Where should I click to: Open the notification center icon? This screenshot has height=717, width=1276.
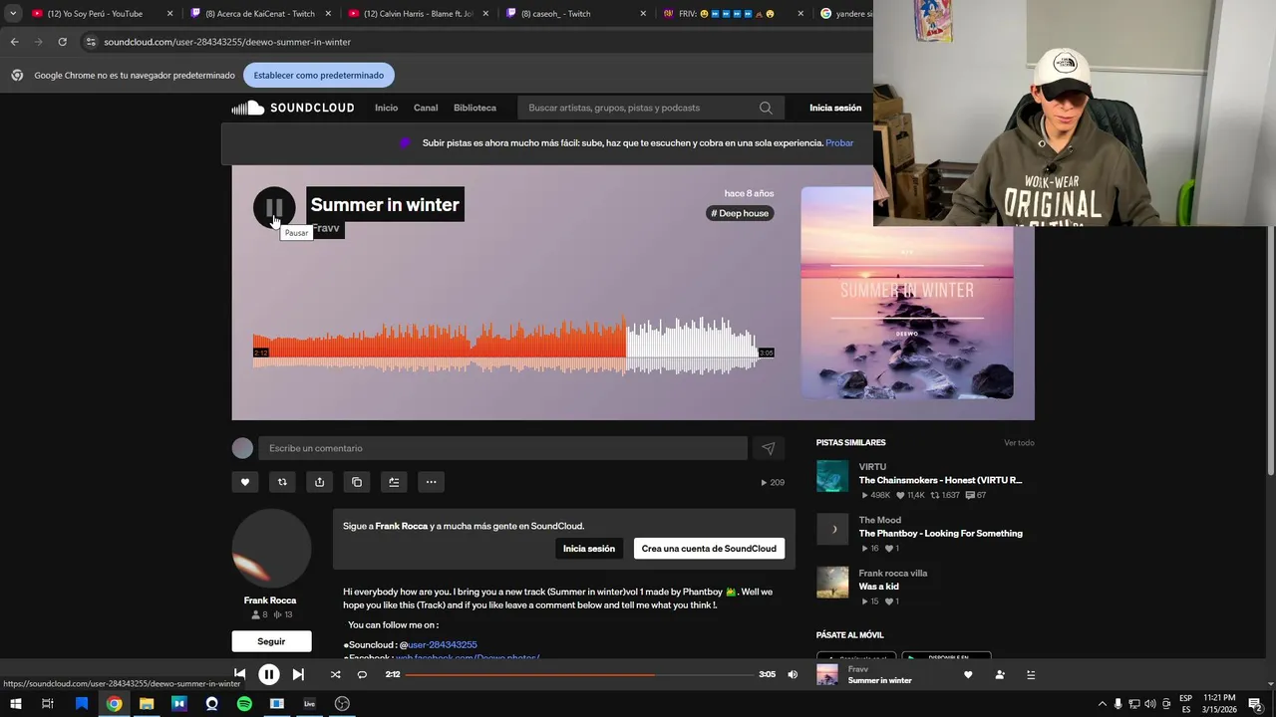point(1255,704)
